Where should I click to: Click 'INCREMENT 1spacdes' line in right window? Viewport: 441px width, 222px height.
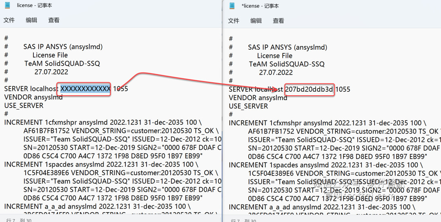[326, 165]
